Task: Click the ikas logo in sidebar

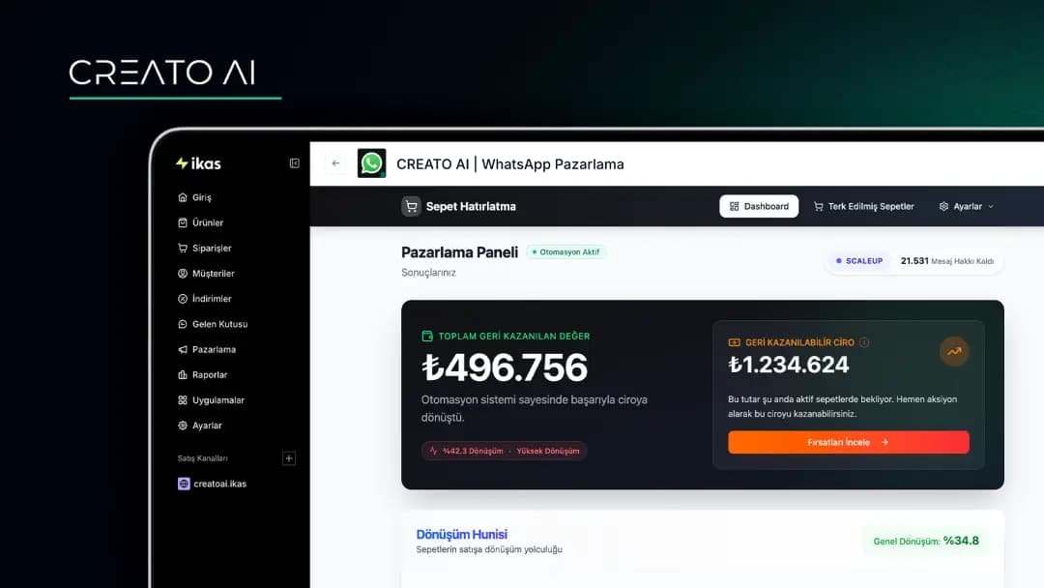Action: 199,163
